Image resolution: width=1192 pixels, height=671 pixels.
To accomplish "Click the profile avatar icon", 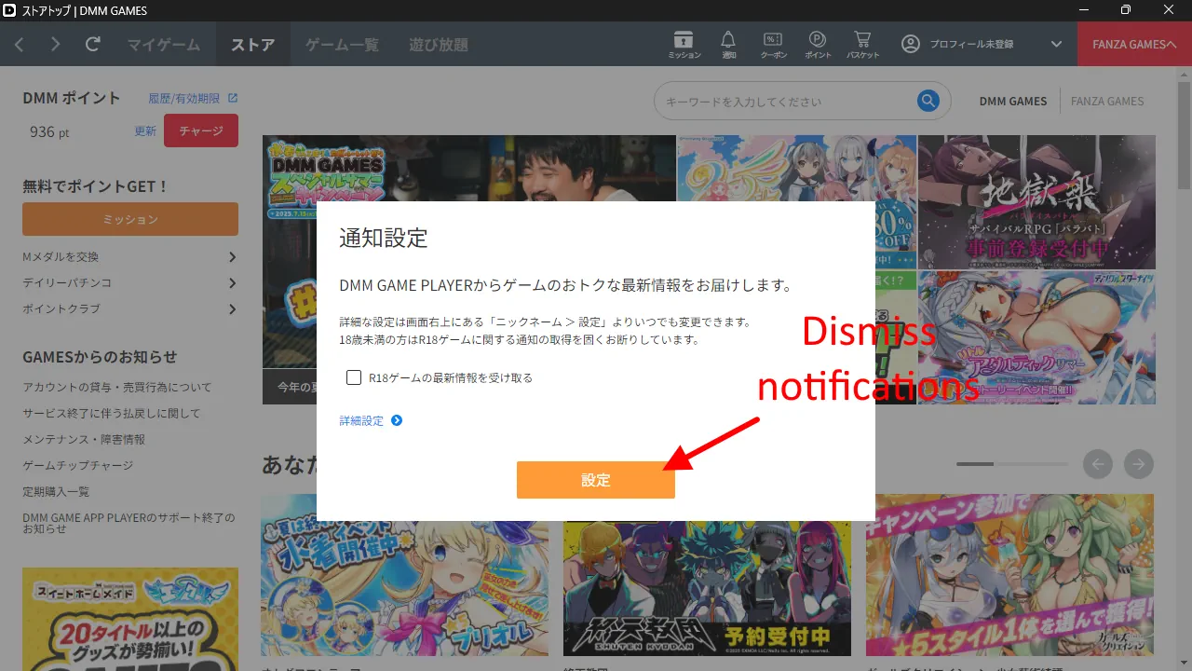I will (911, 44).
